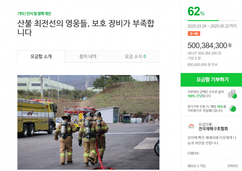Click the 전국재해구호협회 organization logo
The width and height of the screenshot is (242, 171).
[191, 127]
